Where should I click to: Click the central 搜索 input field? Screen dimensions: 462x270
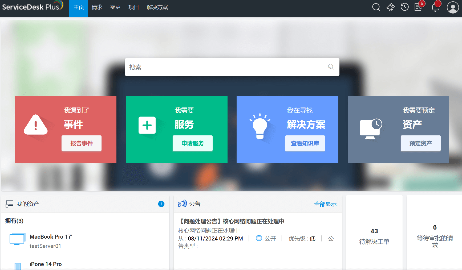click(x=232, y=67)
